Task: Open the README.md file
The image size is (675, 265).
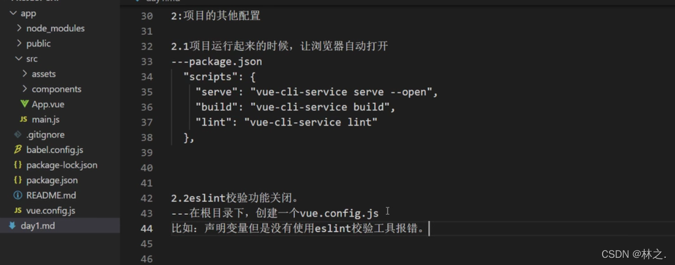Action: [51, 195]
